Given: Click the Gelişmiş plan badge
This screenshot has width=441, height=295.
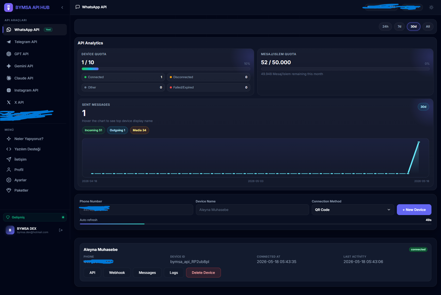Looking at the screenshot, I should [x=35, y=217].
